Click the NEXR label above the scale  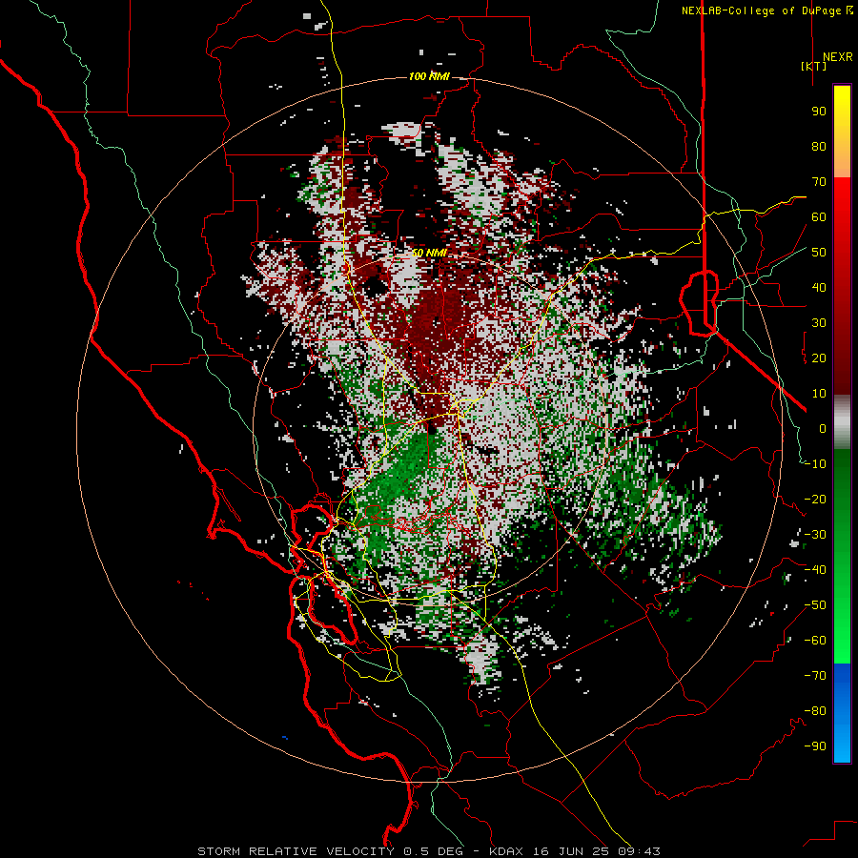[x=838, y=57]
